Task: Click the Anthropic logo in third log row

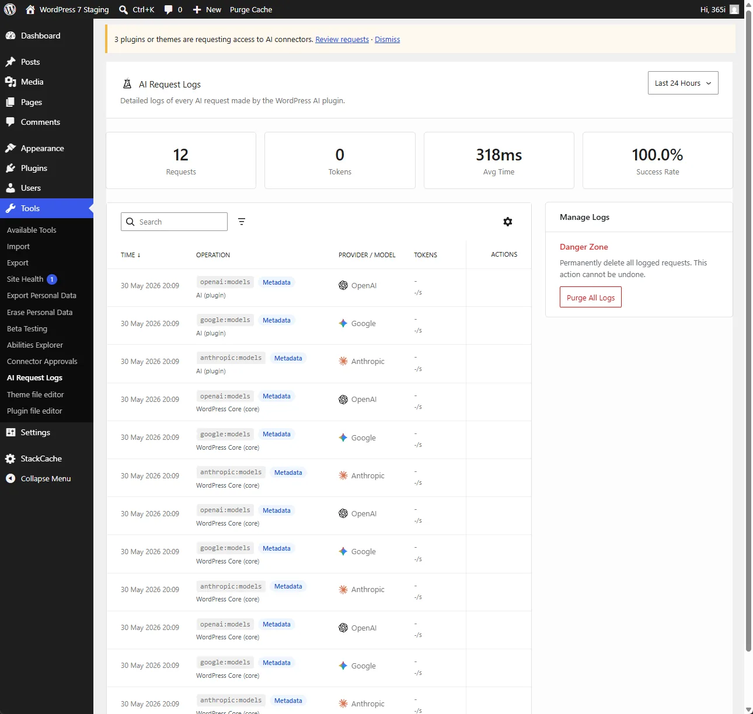Action: [343, 361]
